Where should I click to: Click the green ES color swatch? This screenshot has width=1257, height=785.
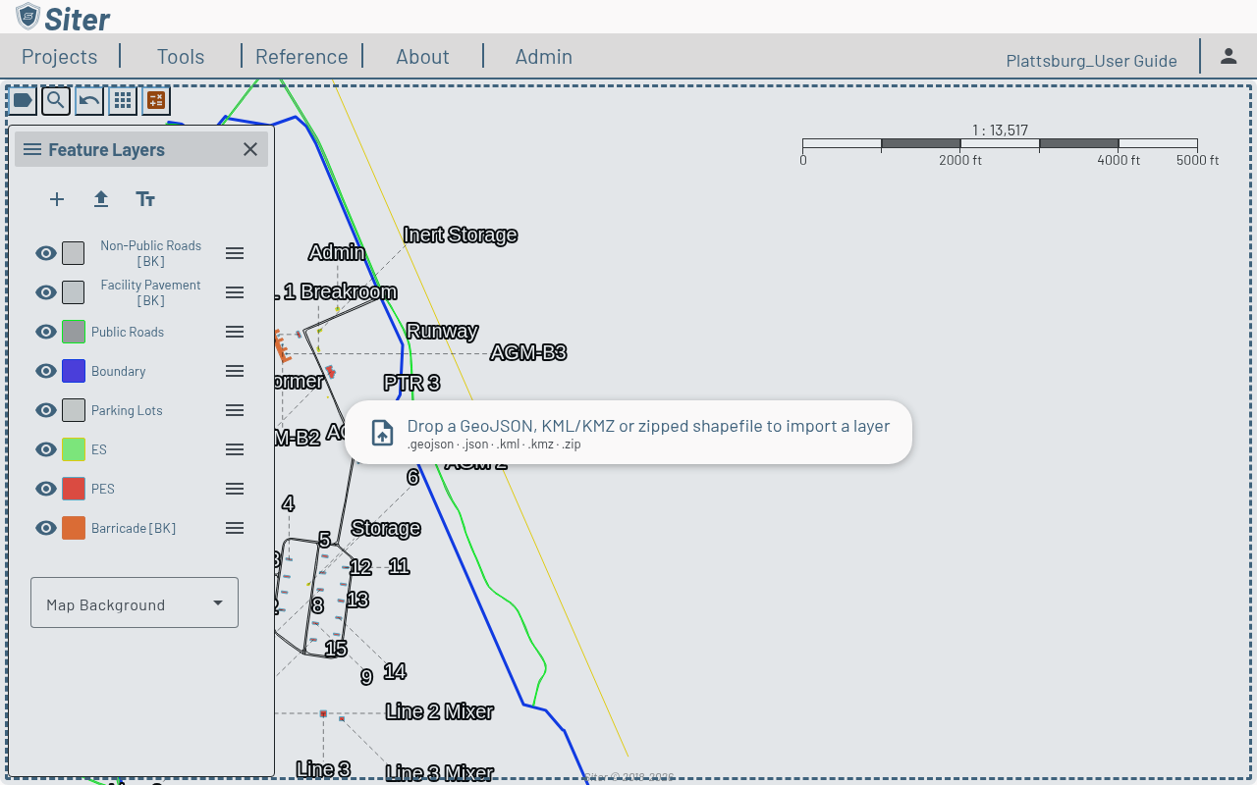(74, 449)
